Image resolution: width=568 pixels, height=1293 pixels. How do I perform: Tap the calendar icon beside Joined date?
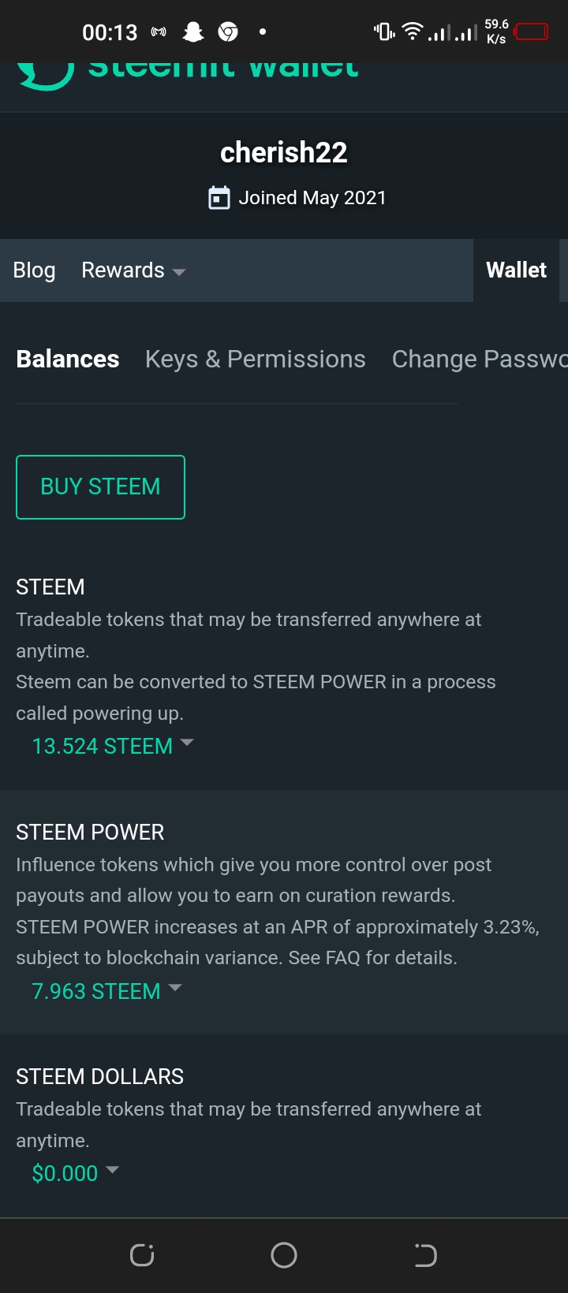tap(219, 198)
